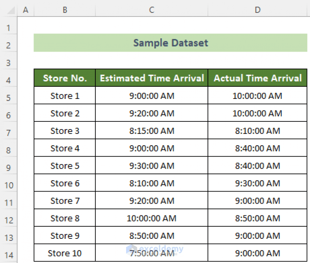310x263 pixels.
Task: Click the Store 5 cell
Action: [65, 165]
